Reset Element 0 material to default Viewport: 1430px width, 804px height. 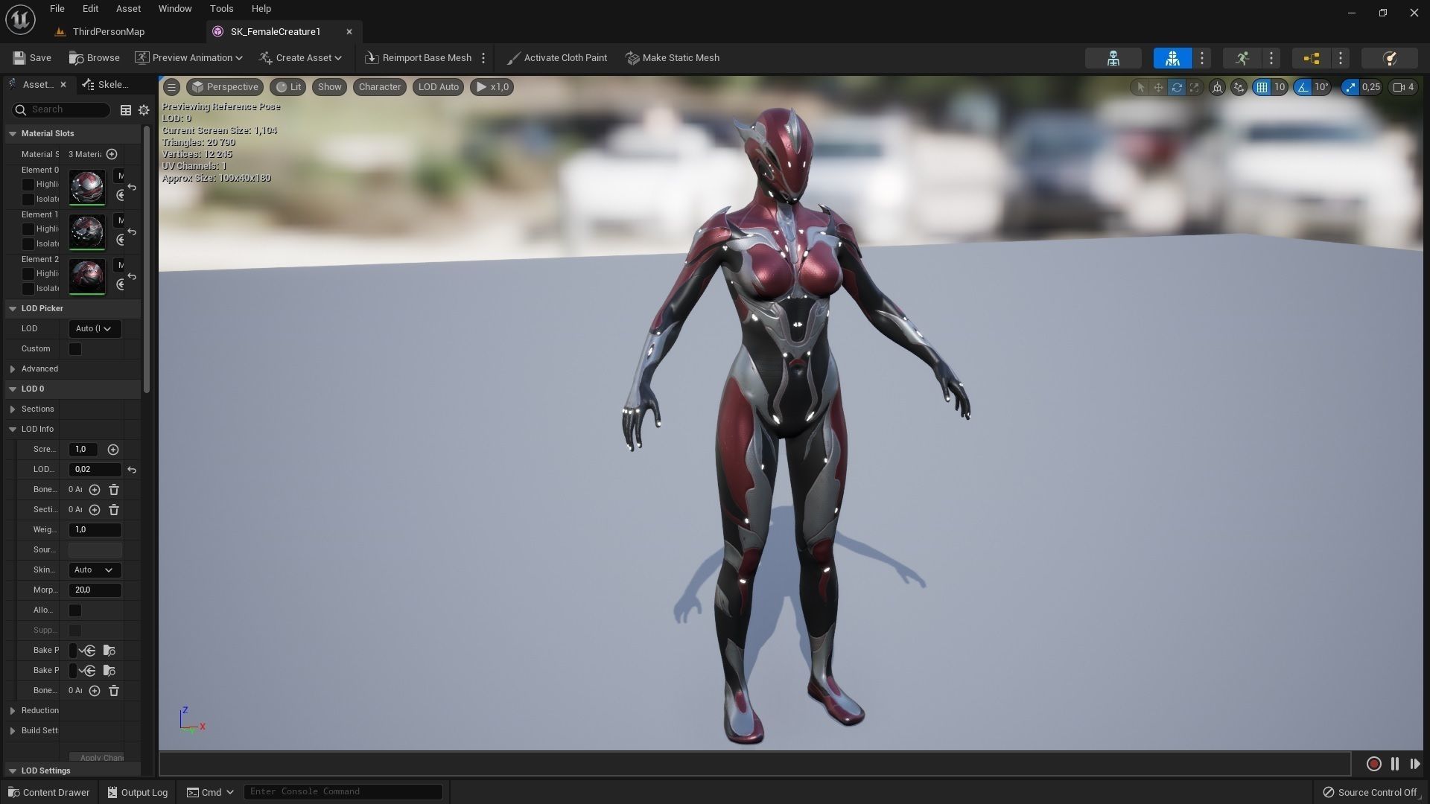click(132, 188)
